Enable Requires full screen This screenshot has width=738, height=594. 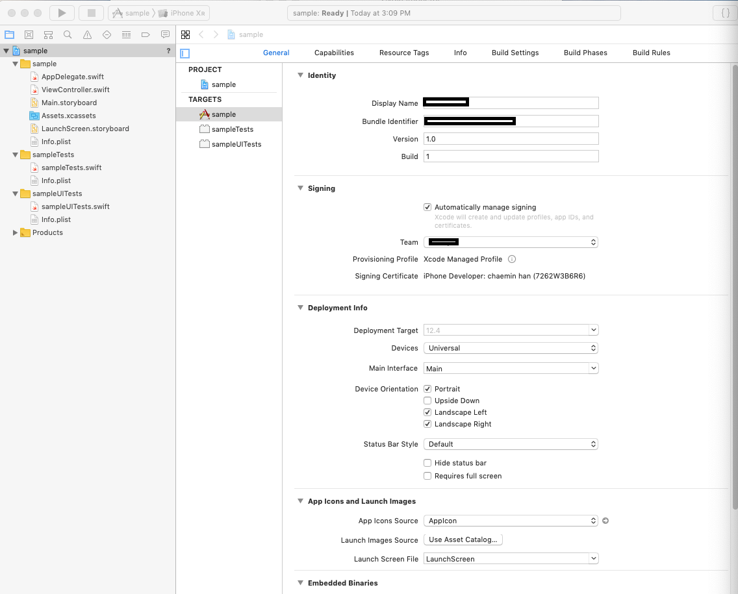click(x=427, y=476)
